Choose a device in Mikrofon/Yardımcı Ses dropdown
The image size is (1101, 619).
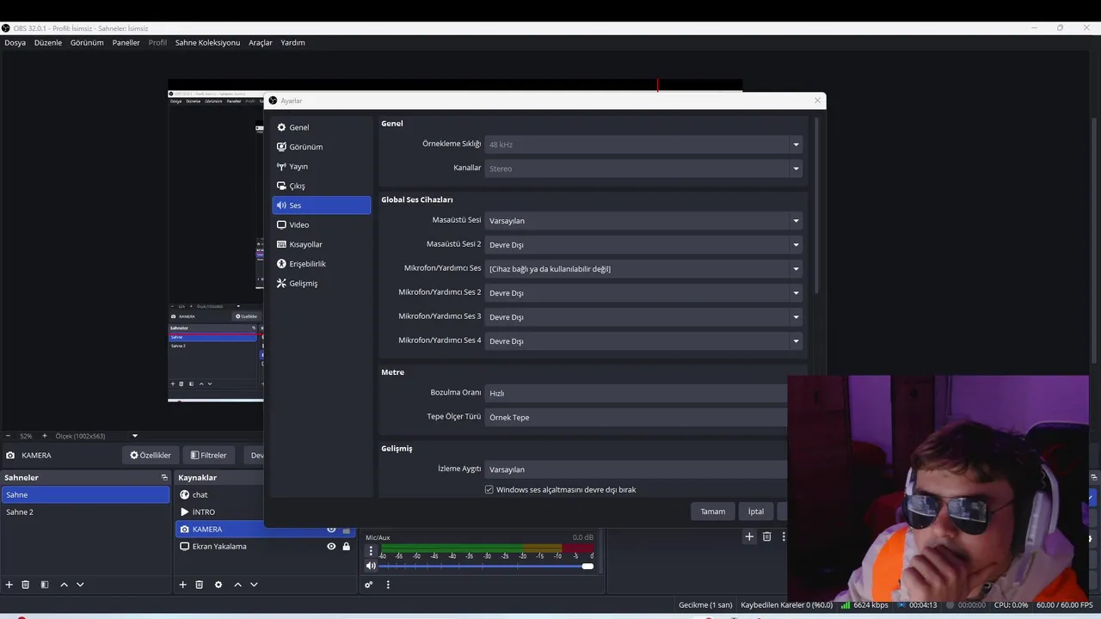(643, 269)
